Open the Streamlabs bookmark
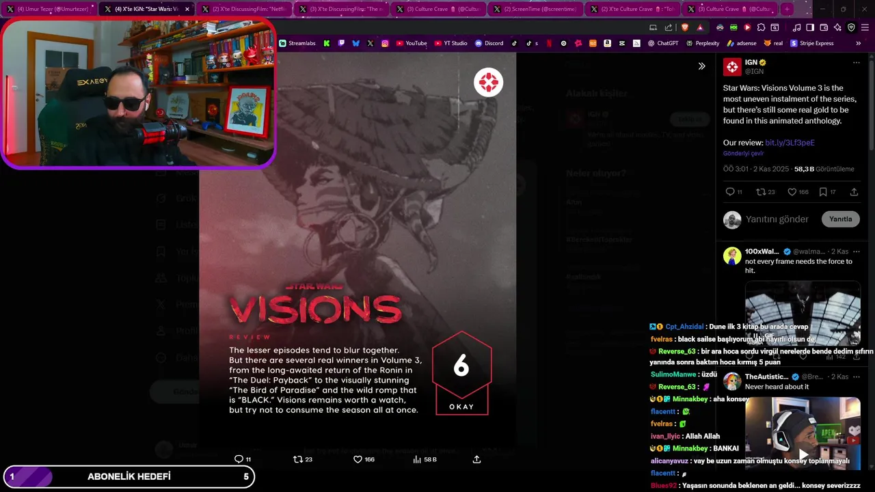The width and height of the screenshot is (875, 492). point(297,43)
